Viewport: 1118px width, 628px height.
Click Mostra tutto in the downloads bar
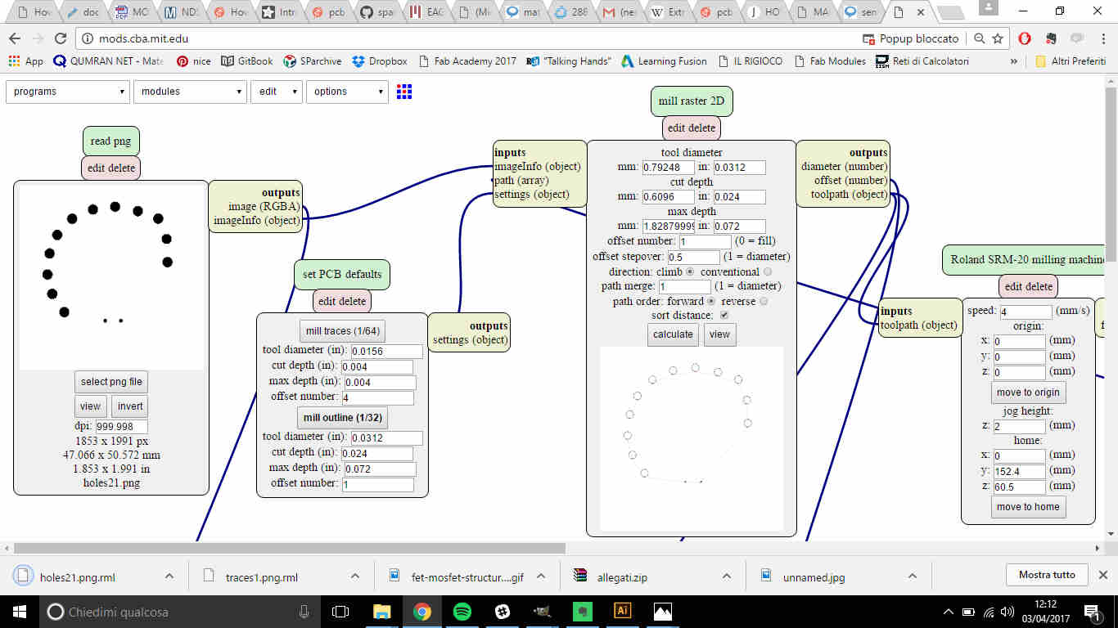1047,575
